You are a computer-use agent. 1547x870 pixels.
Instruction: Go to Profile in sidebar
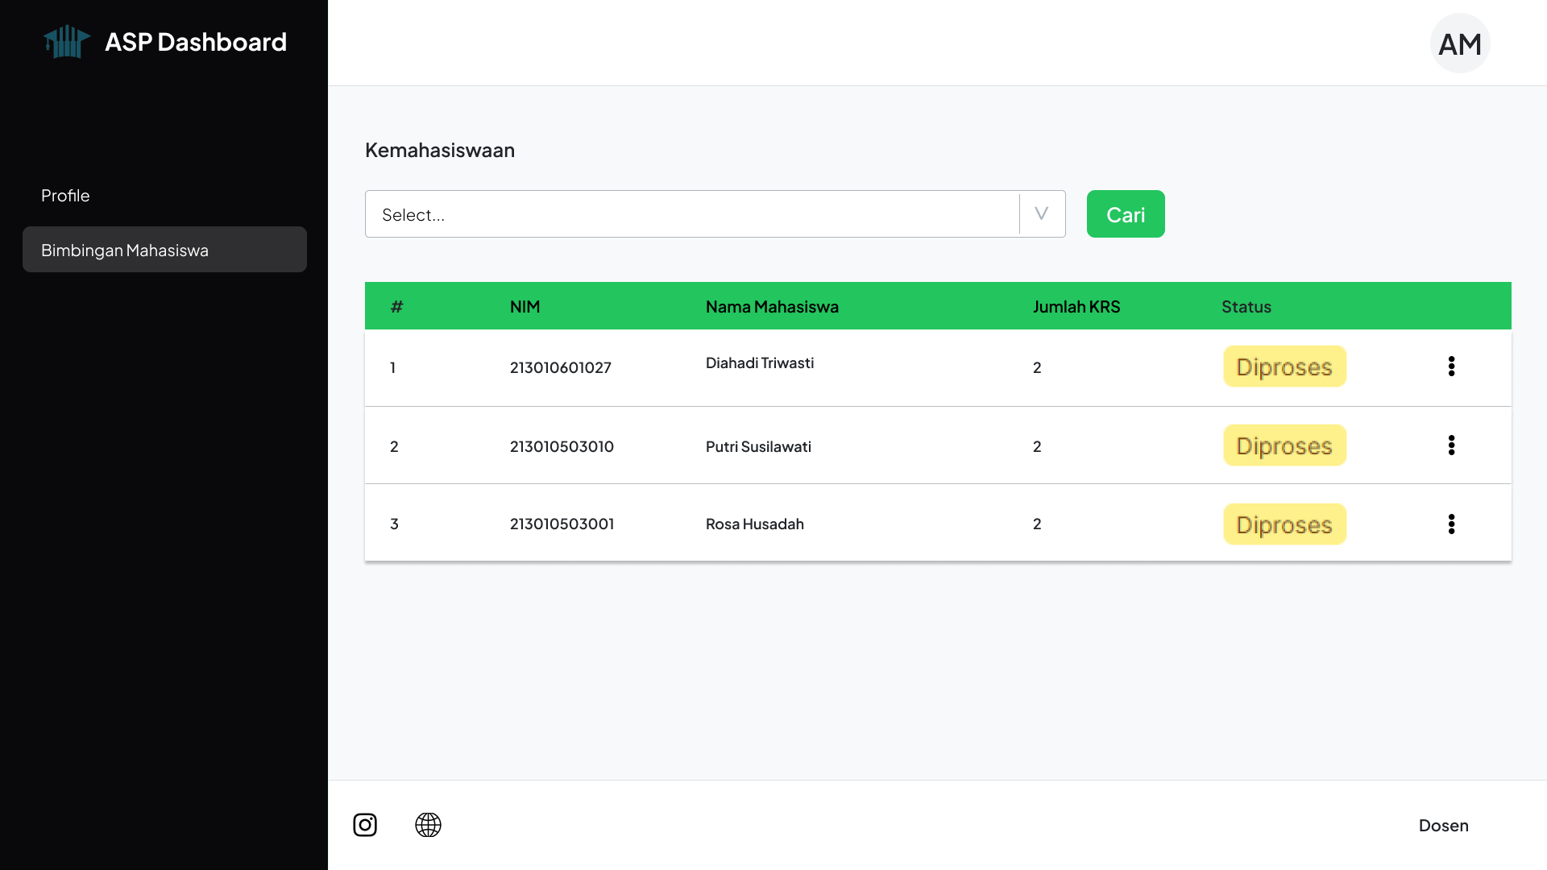pyautogui.click(x=65, y=196)
